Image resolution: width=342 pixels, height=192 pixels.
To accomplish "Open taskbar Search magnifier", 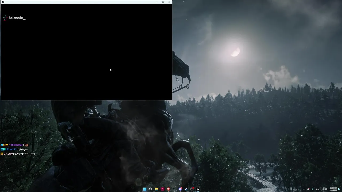I will (151, 189).
